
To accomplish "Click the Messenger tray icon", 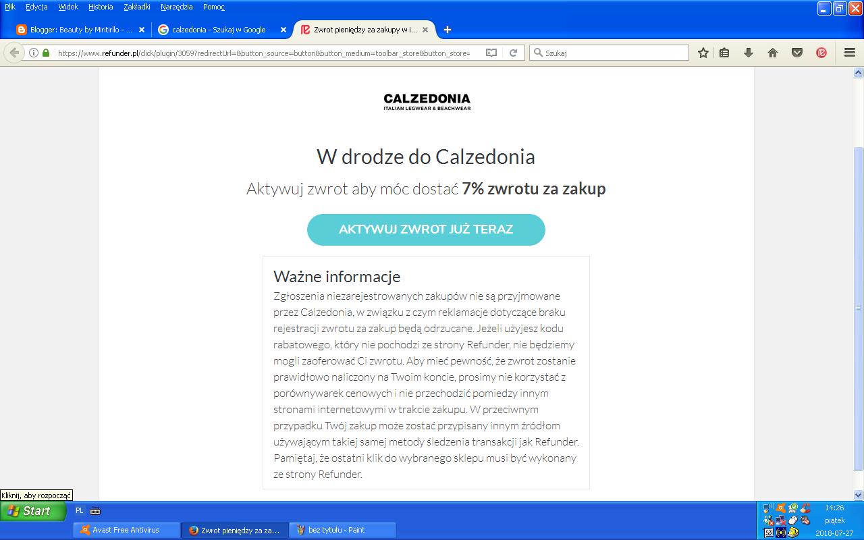I will point(769,520).
